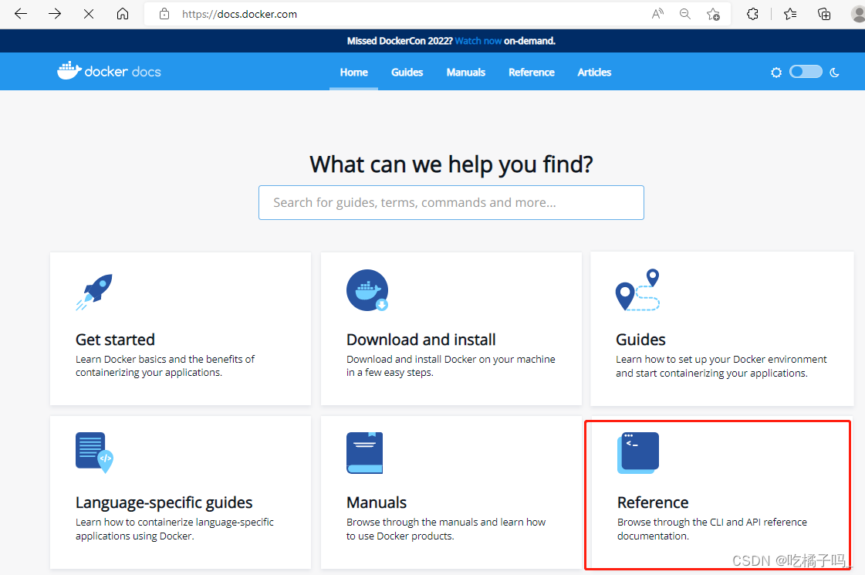This screenshot has height=575, width=865.
Task: Open the browser Collections panel
Action: click(x=824, y=13)
